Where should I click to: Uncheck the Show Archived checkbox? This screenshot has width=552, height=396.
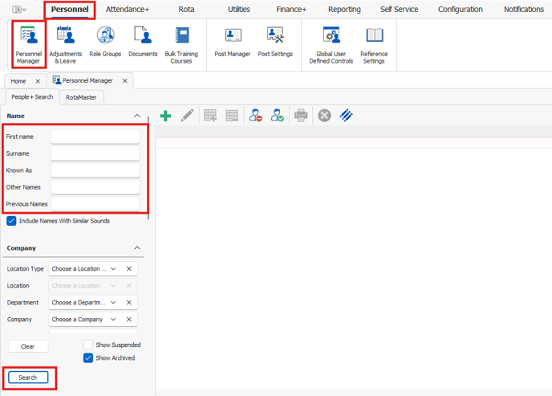(x=88, y=358)
